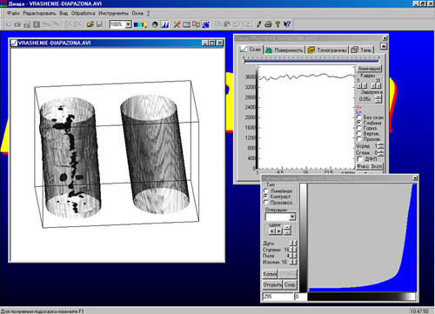Click the context help arrow-question icon

[x=287, y=24]
